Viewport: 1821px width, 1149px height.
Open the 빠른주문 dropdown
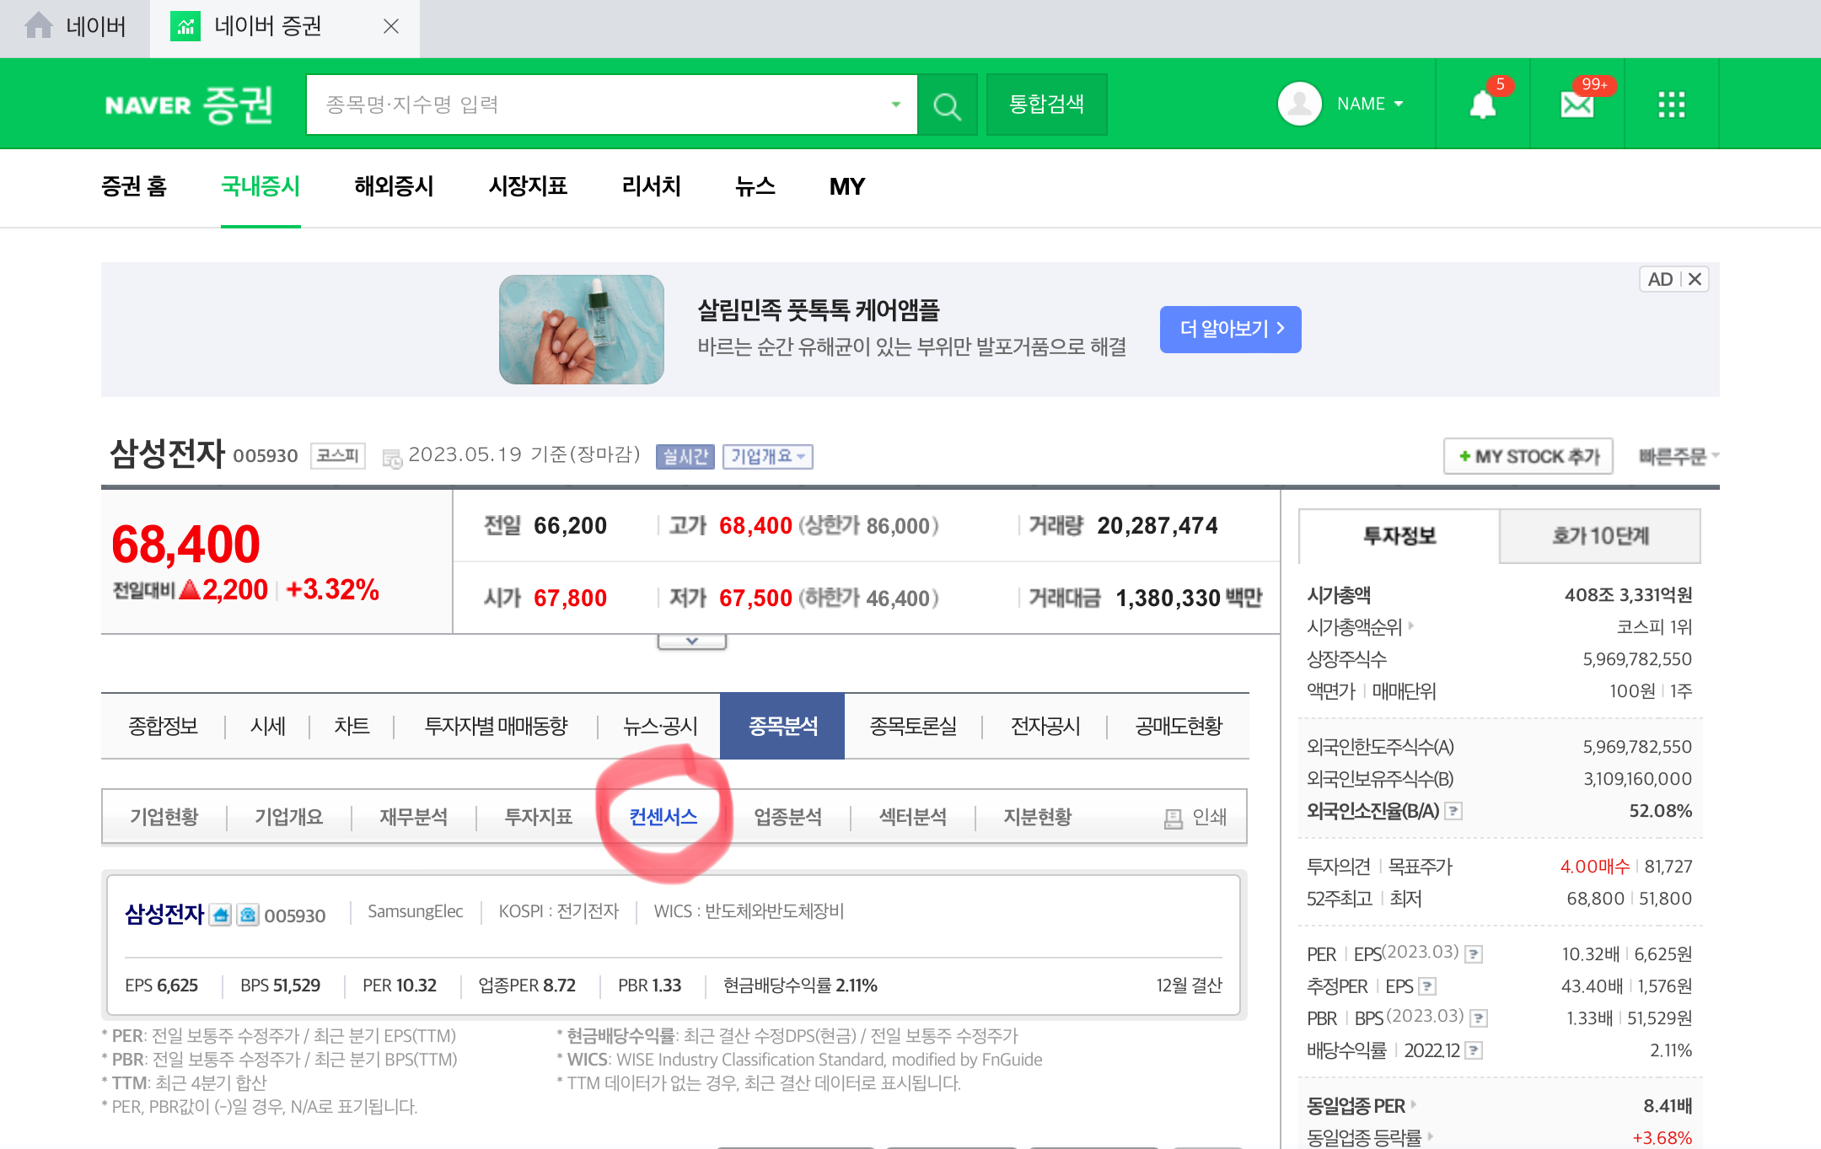click(x=1678, y=456)
